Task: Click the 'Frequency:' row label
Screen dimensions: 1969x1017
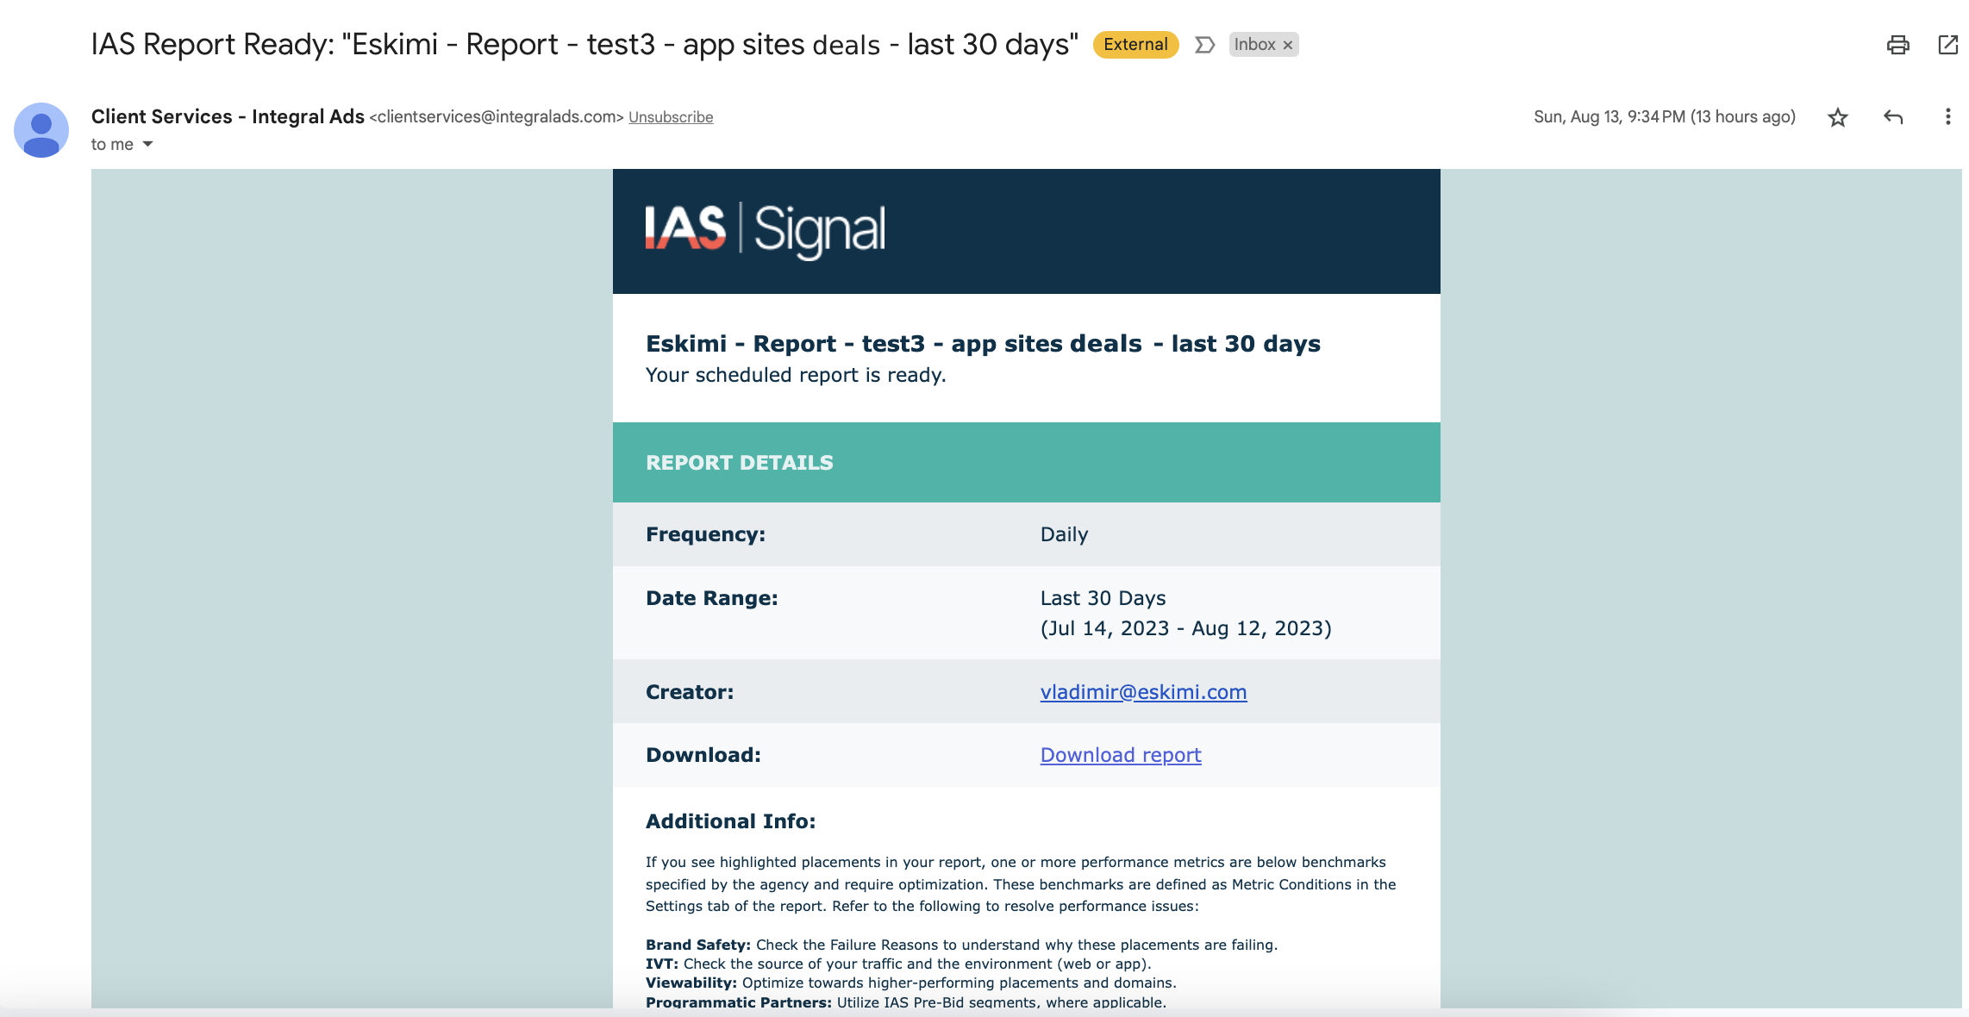Action: pyautogui.click(x=705, y=534)
